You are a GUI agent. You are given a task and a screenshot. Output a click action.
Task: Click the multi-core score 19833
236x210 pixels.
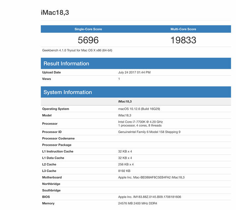[x=183, y=40]
